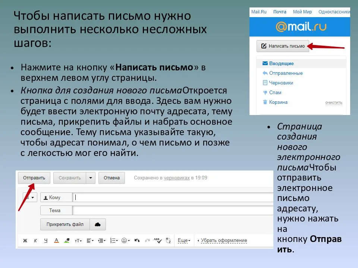Click the Черновики document icon
The height and width of the screenshot is (268, 358).
265,83
